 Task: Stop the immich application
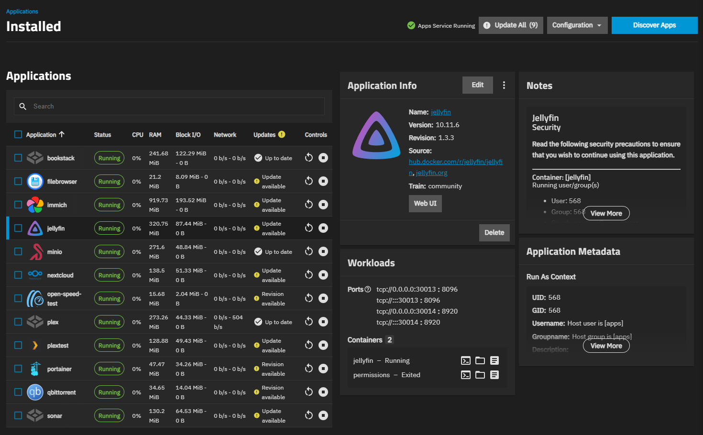323,205
